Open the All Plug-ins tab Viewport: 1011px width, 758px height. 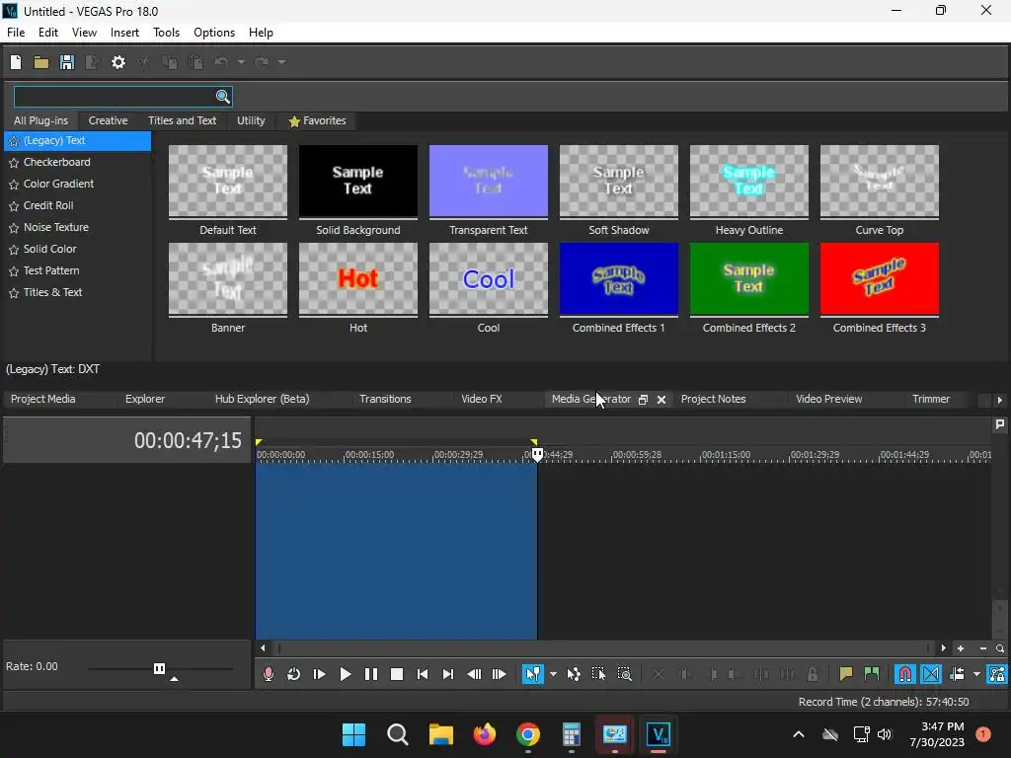coord(40,120)
